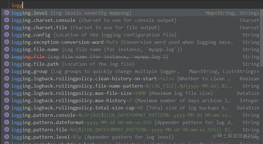
Task: Choose the logging.group suggestion
Action: (131, 71)
